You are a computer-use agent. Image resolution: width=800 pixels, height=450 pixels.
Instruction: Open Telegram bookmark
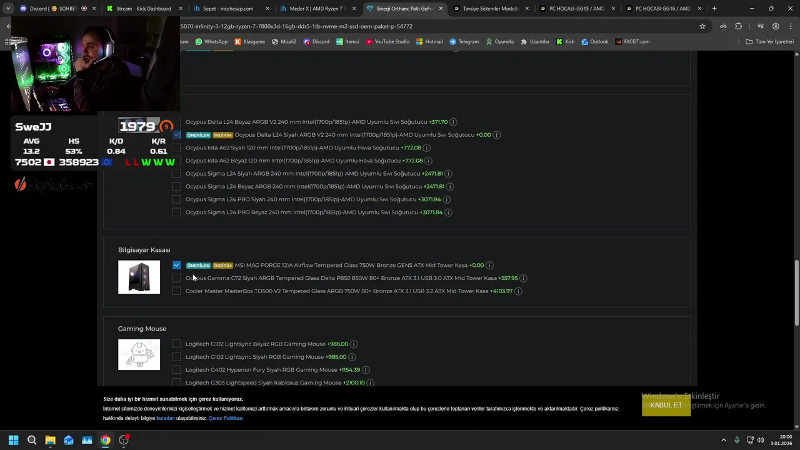pyautogui.click(x=464, y=42)
